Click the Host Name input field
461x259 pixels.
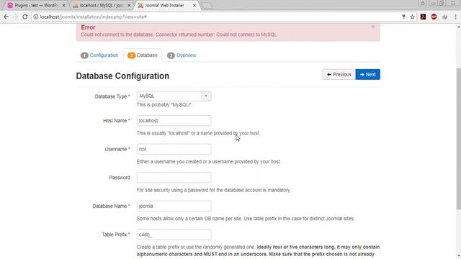click(x=174, y=121)
